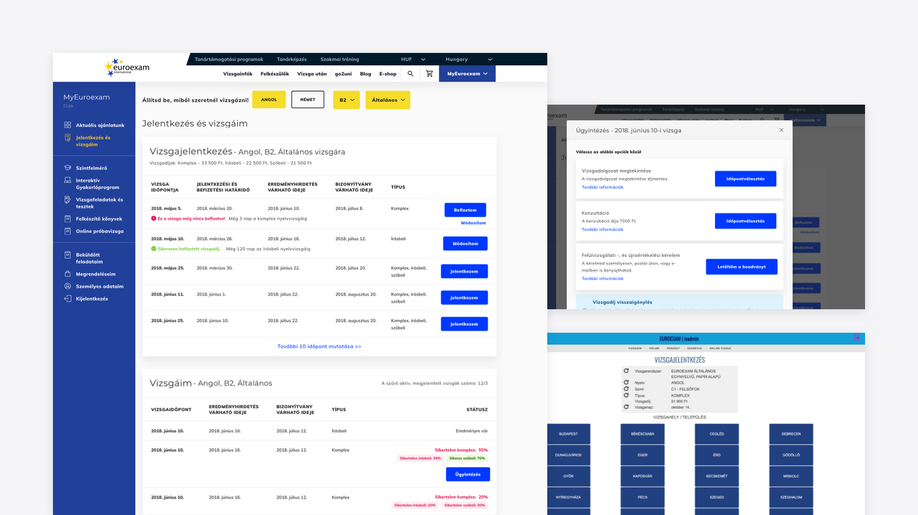Open the shopping cart icon in header
Viewport: 918px width, 515px height.
click(x=430, y=73)
